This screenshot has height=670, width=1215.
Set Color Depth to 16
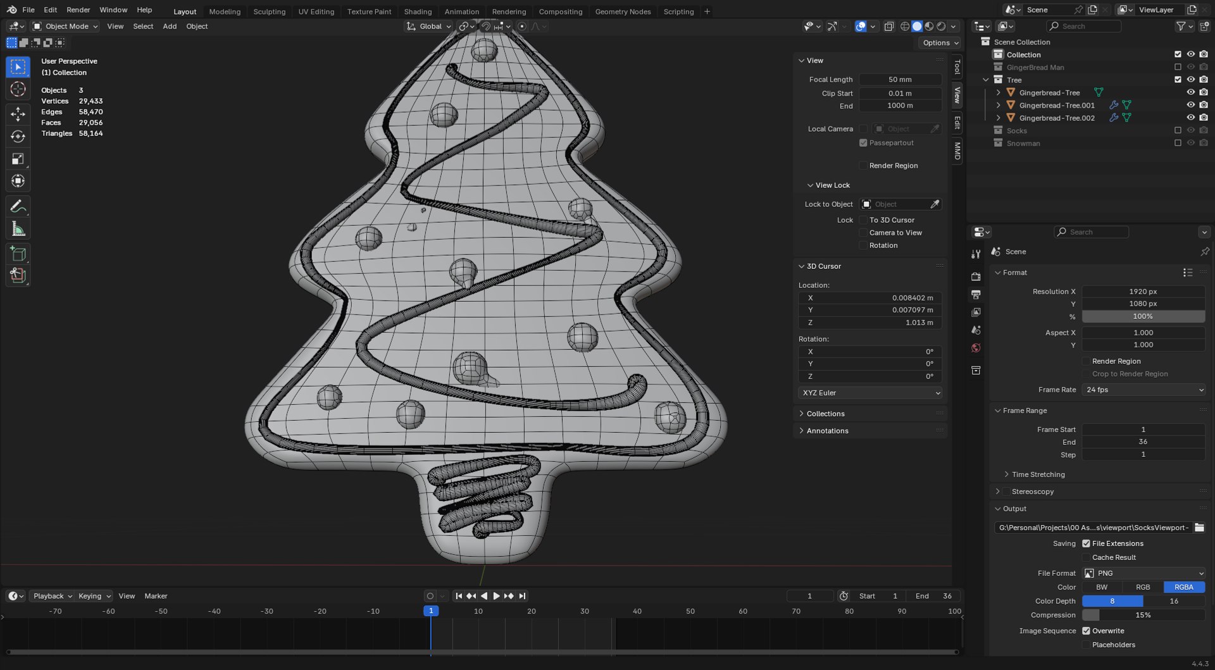pos(1174,601)
